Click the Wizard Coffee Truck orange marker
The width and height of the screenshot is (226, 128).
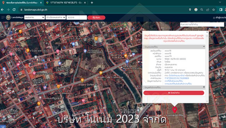82,80
